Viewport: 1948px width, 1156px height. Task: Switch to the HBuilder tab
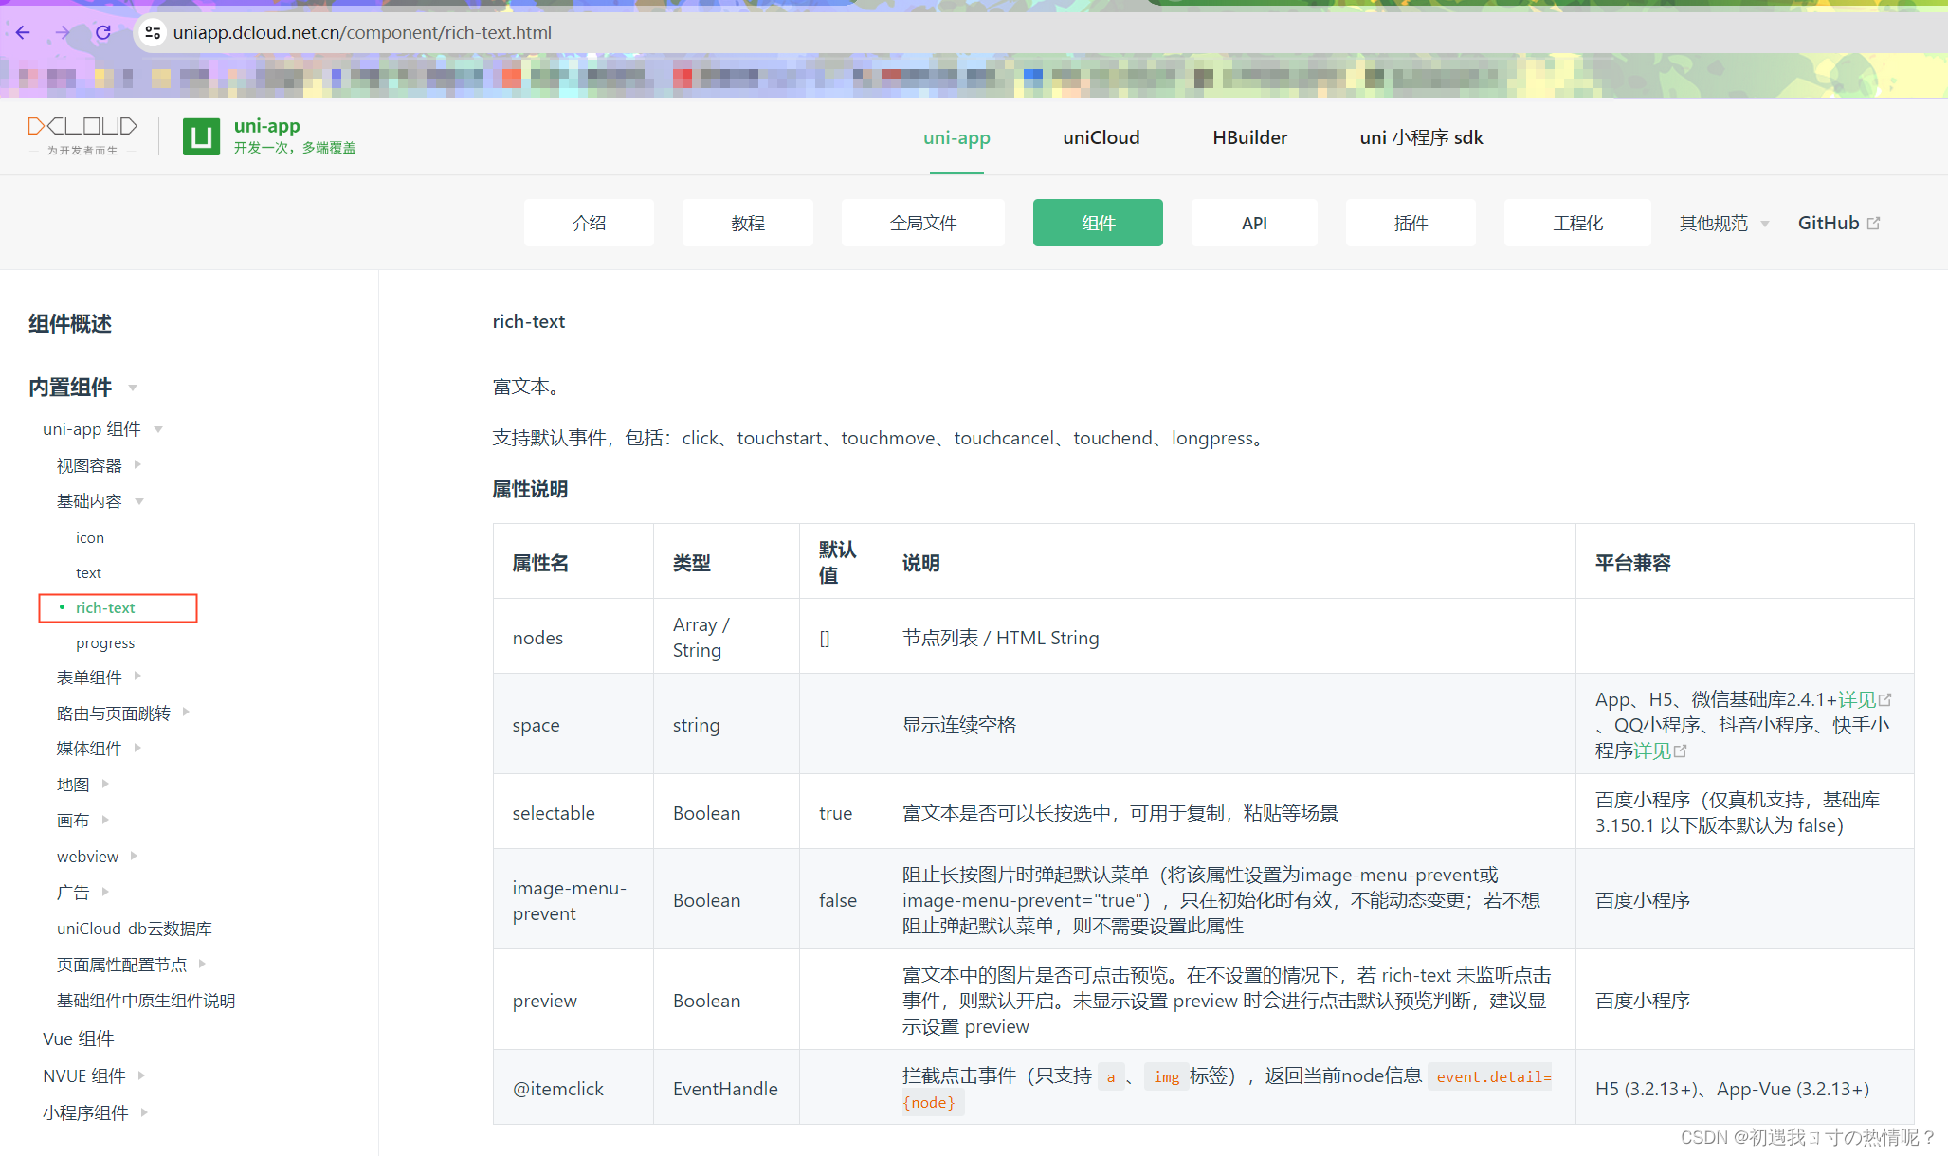(1249, 137)
